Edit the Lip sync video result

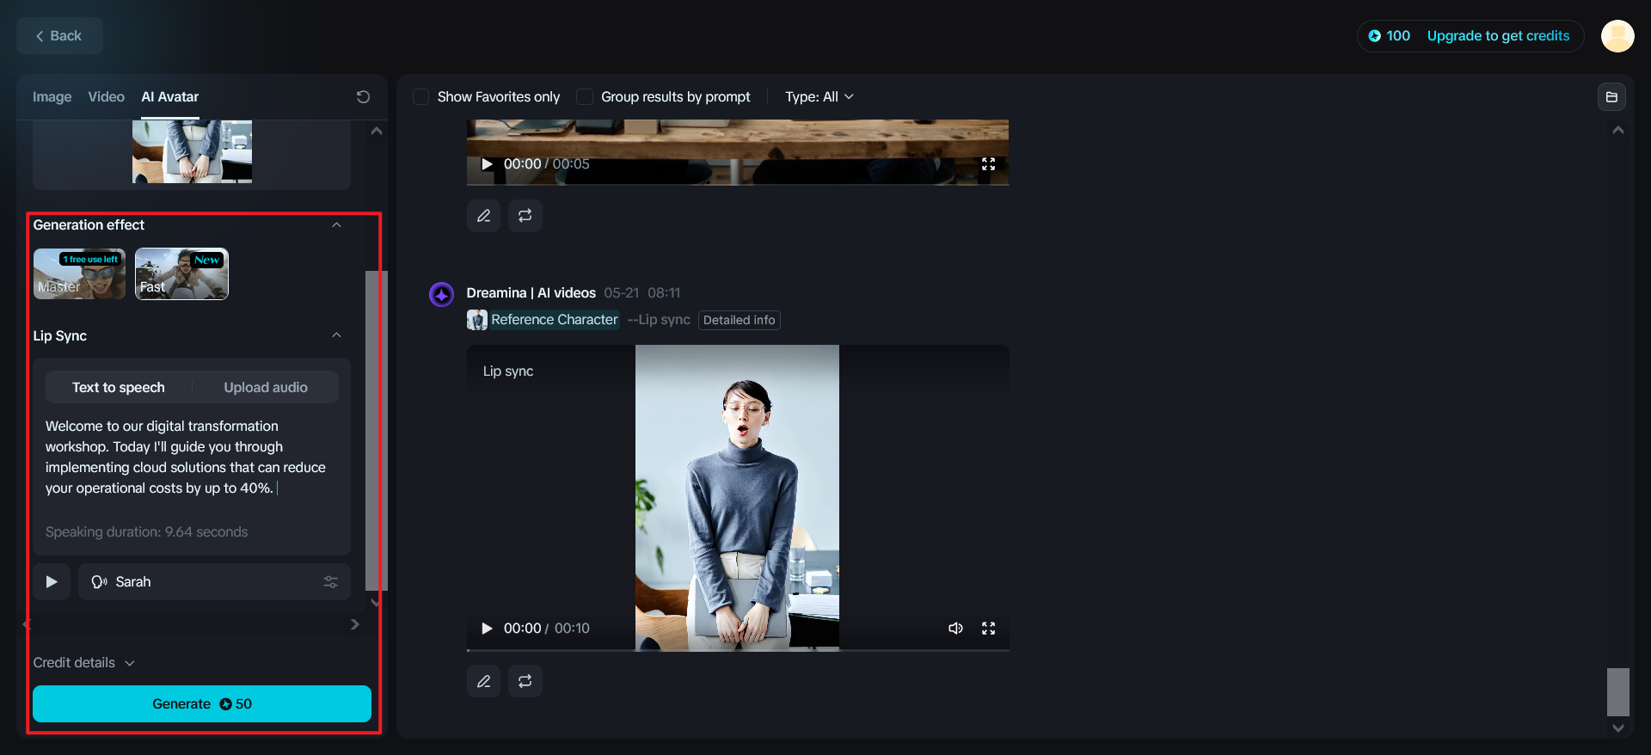pyautogui.click(x=483, y=681)
